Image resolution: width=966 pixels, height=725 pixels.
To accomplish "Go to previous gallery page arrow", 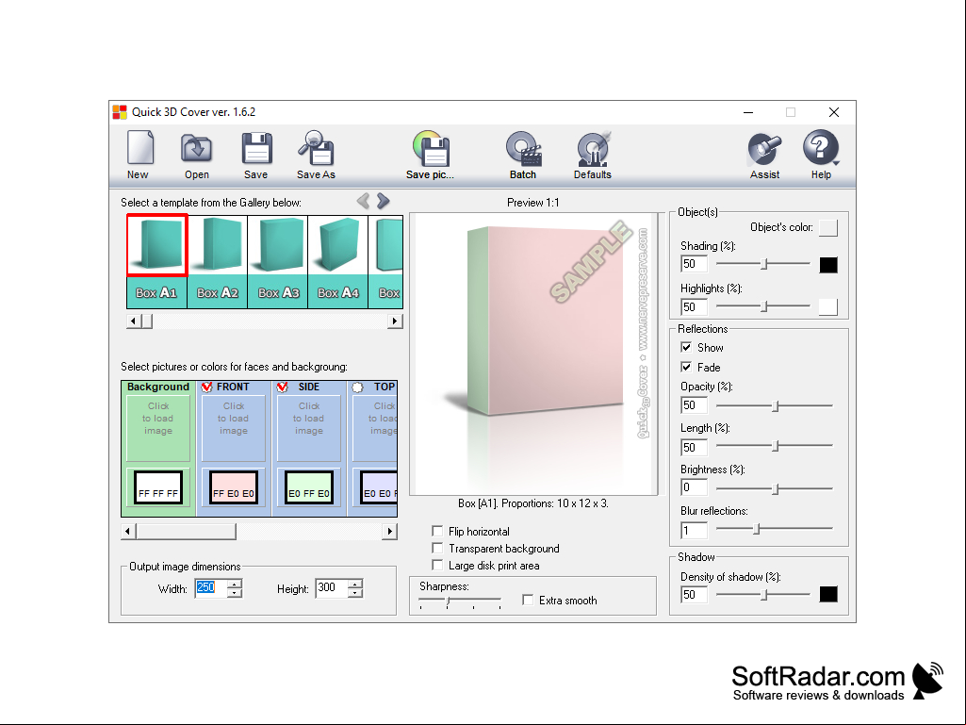I will (364, 201).
